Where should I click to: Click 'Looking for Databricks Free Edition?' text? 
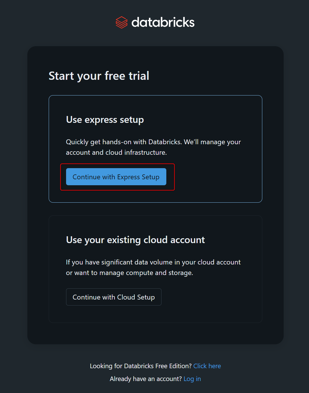pyautogui.click(x=141, y=366)
